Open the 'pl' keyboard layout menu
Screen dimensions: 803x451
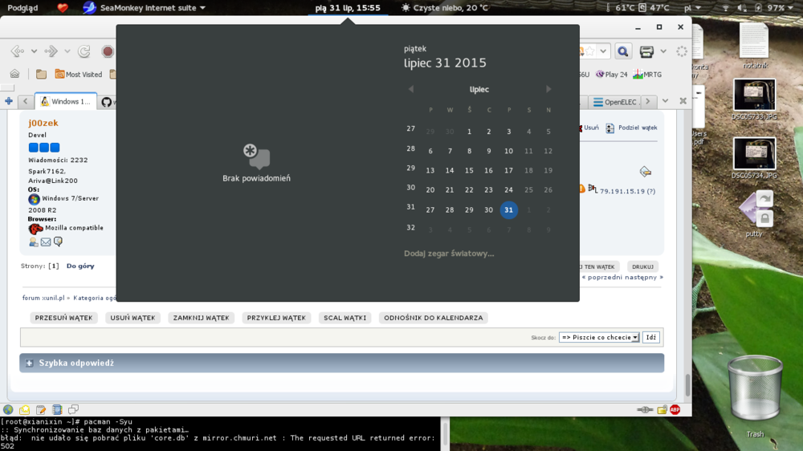692,8
